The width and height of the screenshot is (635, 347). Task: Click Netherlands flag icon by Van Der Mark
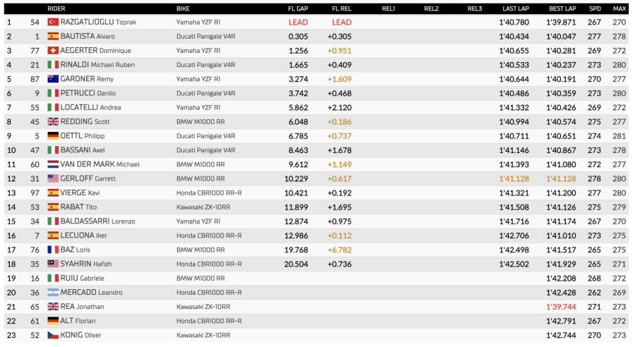tap(52, 164)
